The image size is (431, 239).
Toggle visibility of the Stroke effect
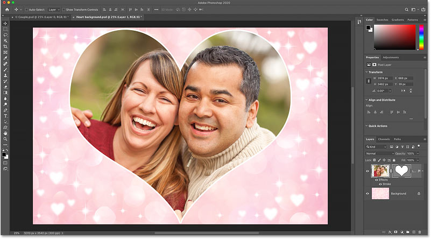[x=380, y=184]
